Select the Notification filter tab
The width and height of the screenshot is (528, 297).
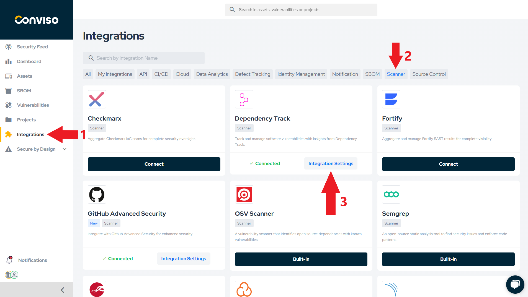pos(345,74)
